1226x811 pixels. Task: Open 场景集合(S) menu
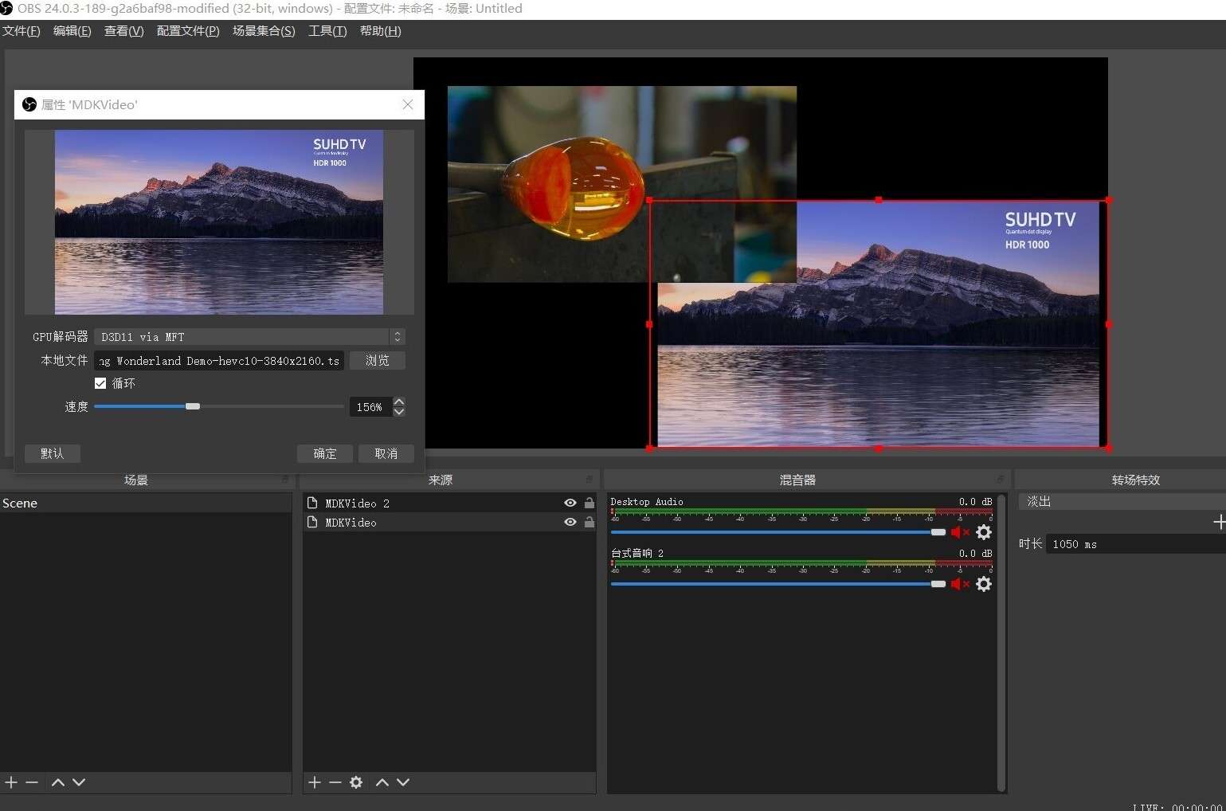[264, 31]
